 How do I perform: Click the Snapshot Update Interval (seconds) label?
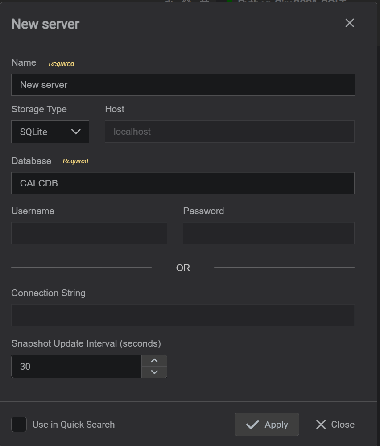(86, 343)
